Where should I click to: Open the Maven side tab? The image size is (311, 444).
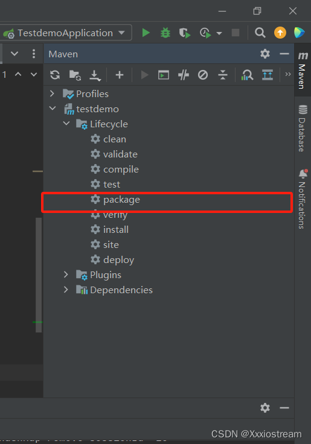pos(303,69)
